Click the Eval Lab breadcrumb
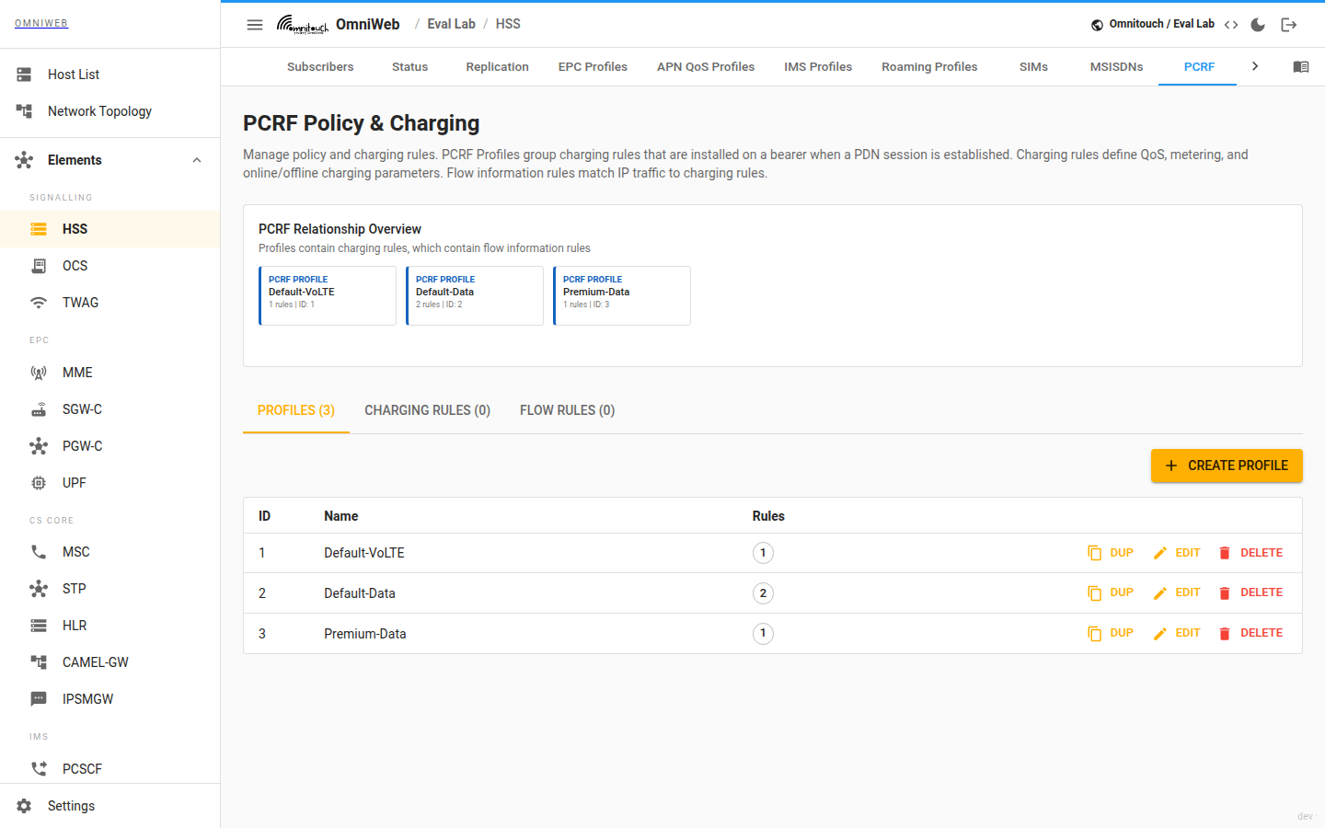1325x828 pixels. [451, 24]
